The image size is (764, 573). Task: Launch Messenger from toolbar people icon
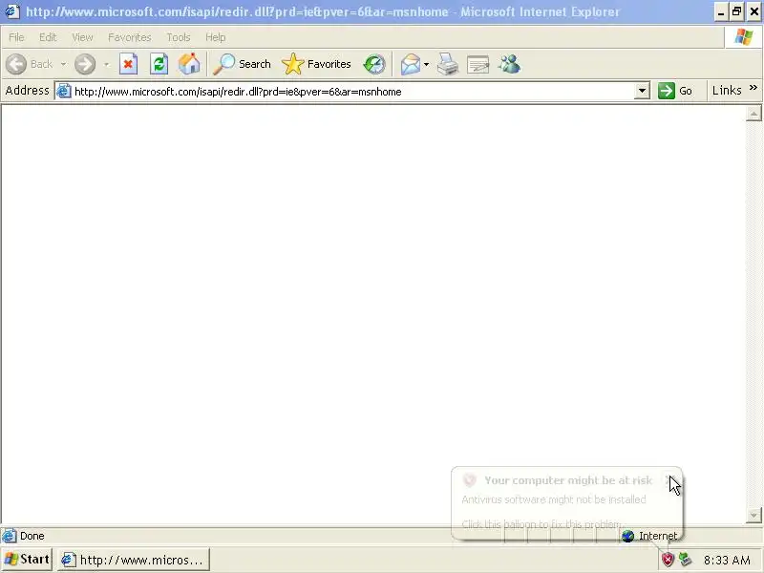pos(510,64)
